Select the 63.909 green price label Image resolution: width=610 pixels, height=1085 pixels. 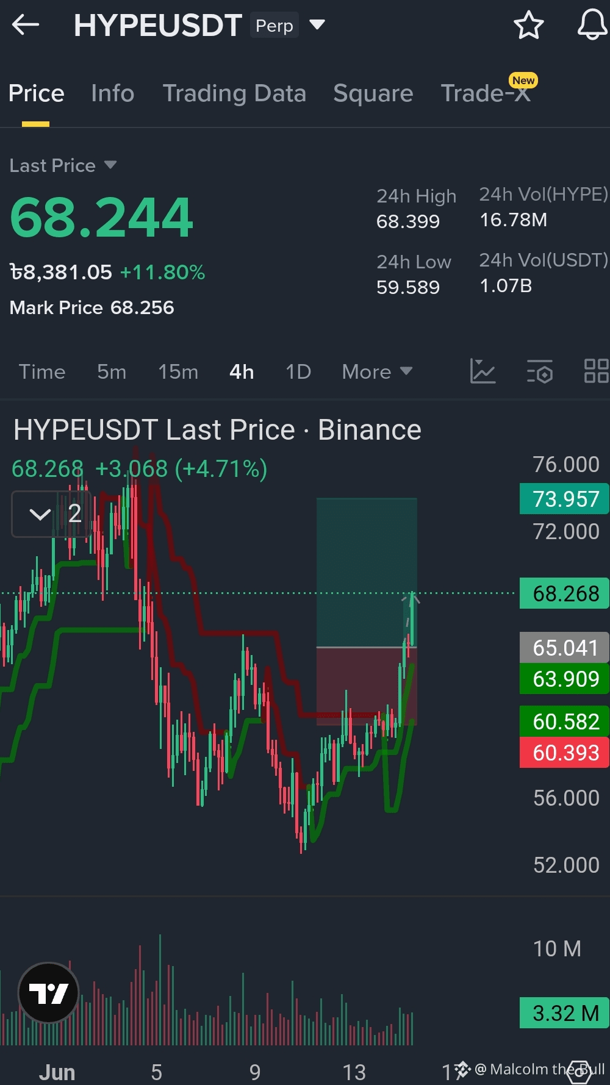pos(564,679)
